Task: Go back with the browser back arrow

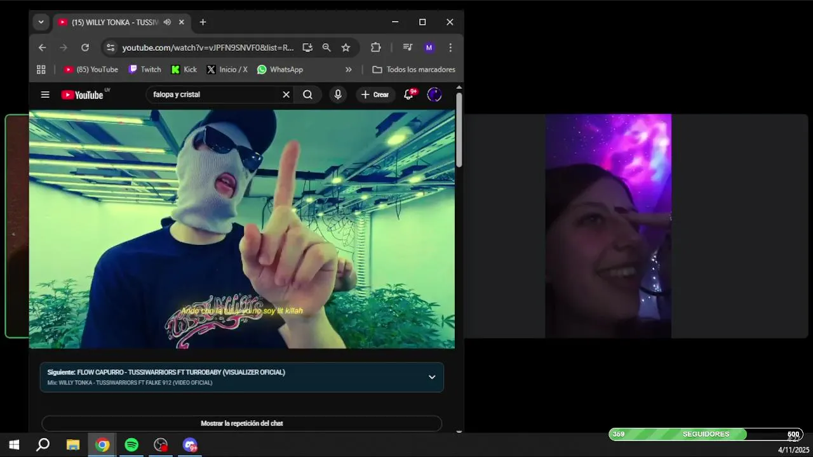Action: click(42, 48)
